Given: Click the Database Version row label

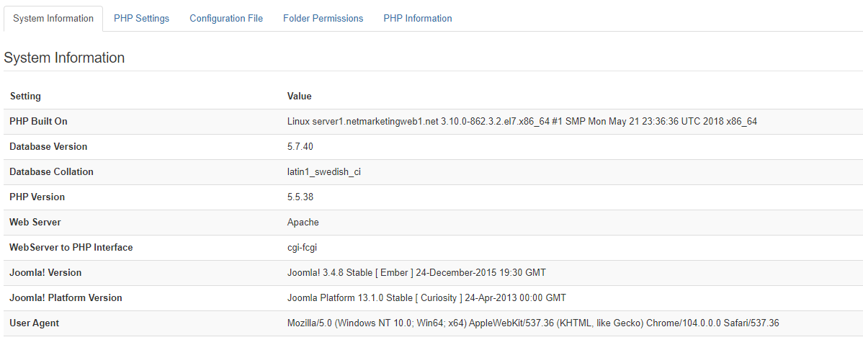Looking at the screenshot, I should 48,147.
